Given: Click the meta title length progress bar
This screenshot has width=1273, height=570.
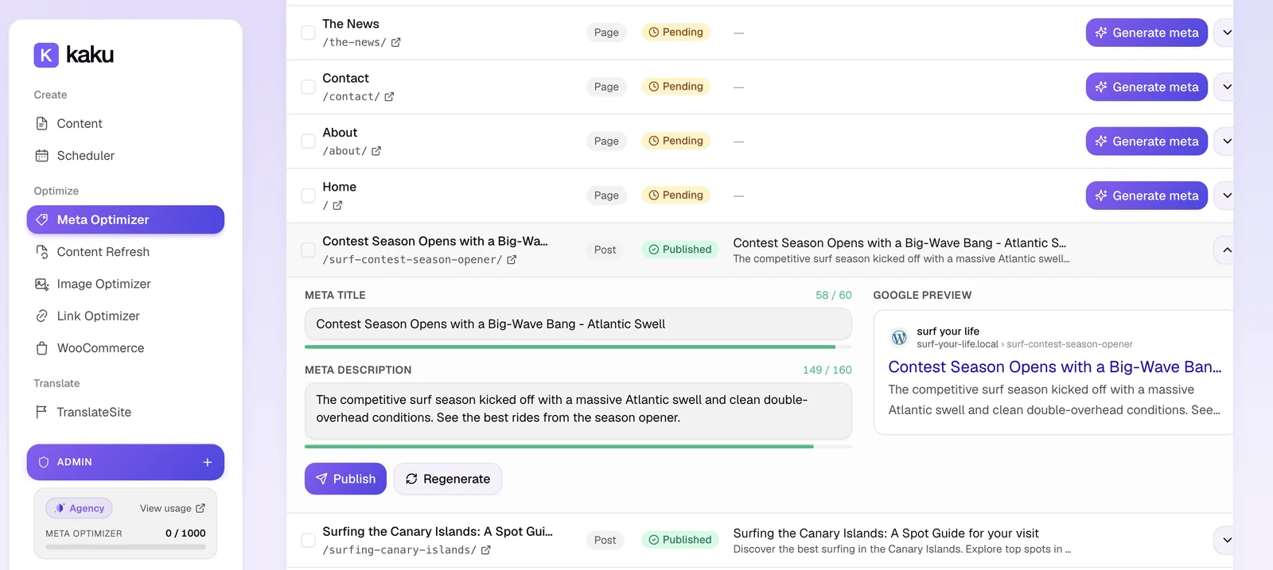Looking at the screenshot, I should tap(578, 347).
